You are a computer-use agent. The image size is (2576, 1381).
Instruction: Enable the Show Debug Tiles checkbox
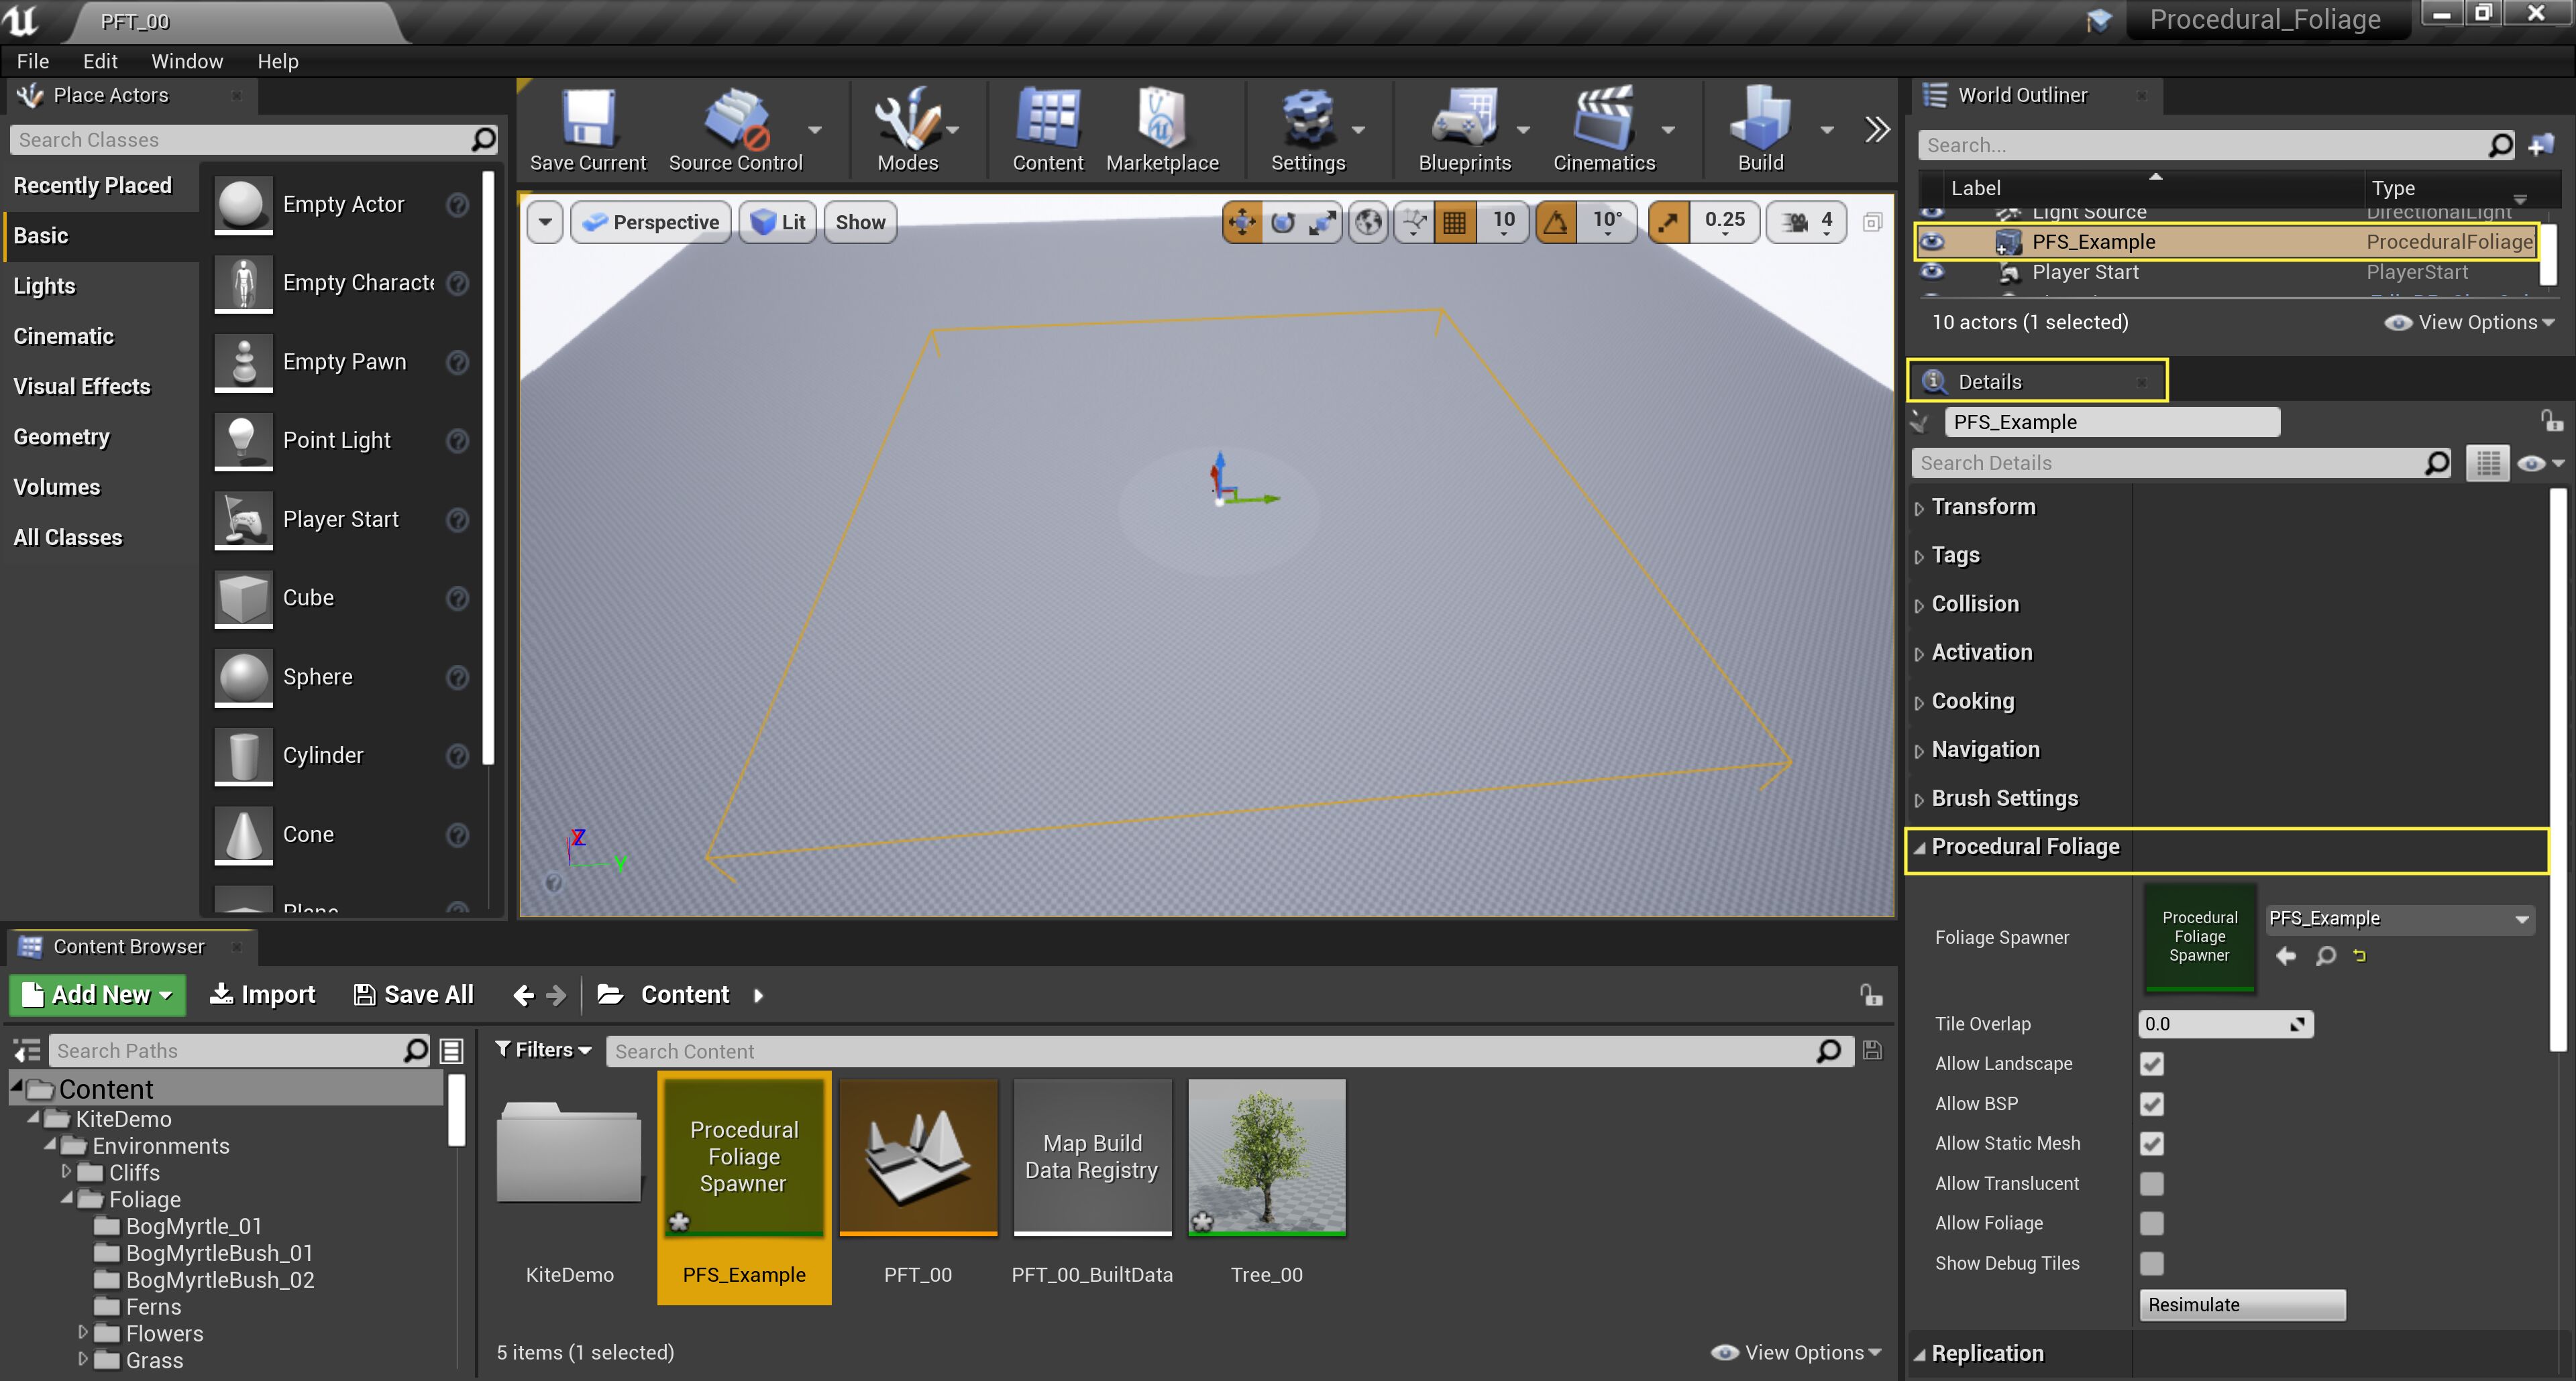coord(2151,1264)
